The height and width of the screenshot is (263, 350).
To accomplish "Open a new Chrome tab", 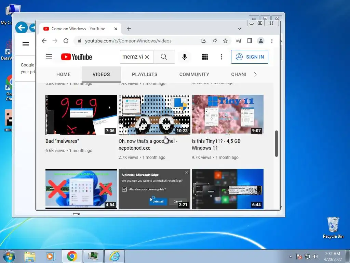I will (129, 29).
